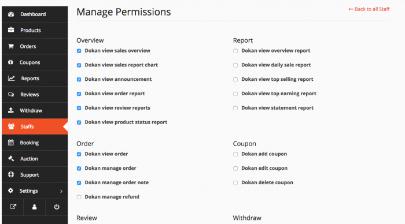Viewport: 405px width, 224px height.
Task: Click the power logout icon
Action: [x=57, y=207]
